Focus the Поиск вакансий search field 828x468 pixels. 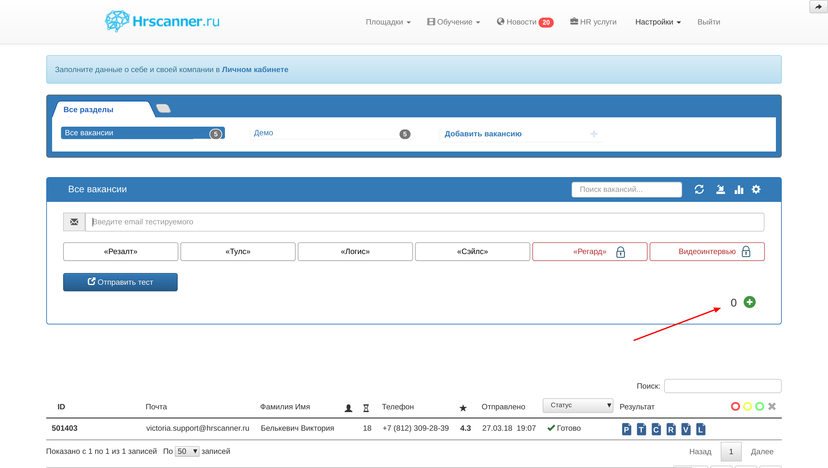click(x=627, y=189)
